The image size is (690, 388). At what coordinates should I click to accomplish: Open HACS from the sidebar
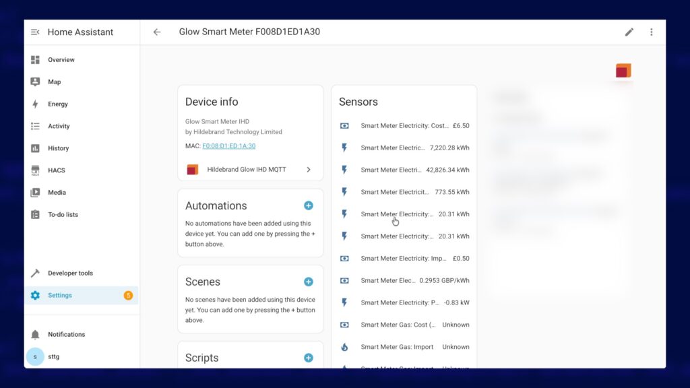56,170
